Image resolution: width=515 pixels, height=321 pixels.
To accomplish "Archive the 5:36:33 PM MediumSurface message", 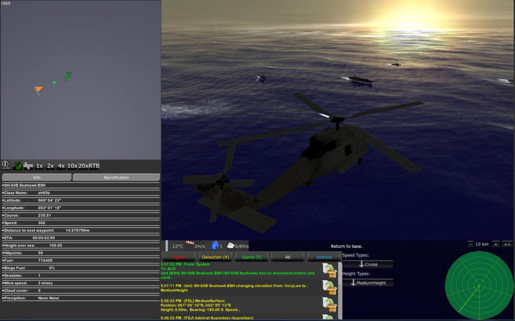I will click(329, 304).
